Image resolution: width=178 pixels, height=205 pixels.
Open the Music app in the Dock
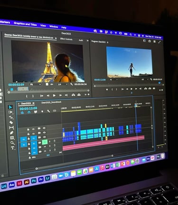pos(102,168)
